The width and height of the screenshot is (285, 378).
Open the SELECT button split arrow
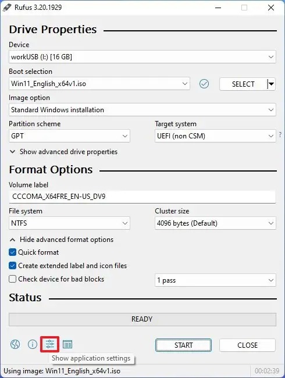(272, 84)
